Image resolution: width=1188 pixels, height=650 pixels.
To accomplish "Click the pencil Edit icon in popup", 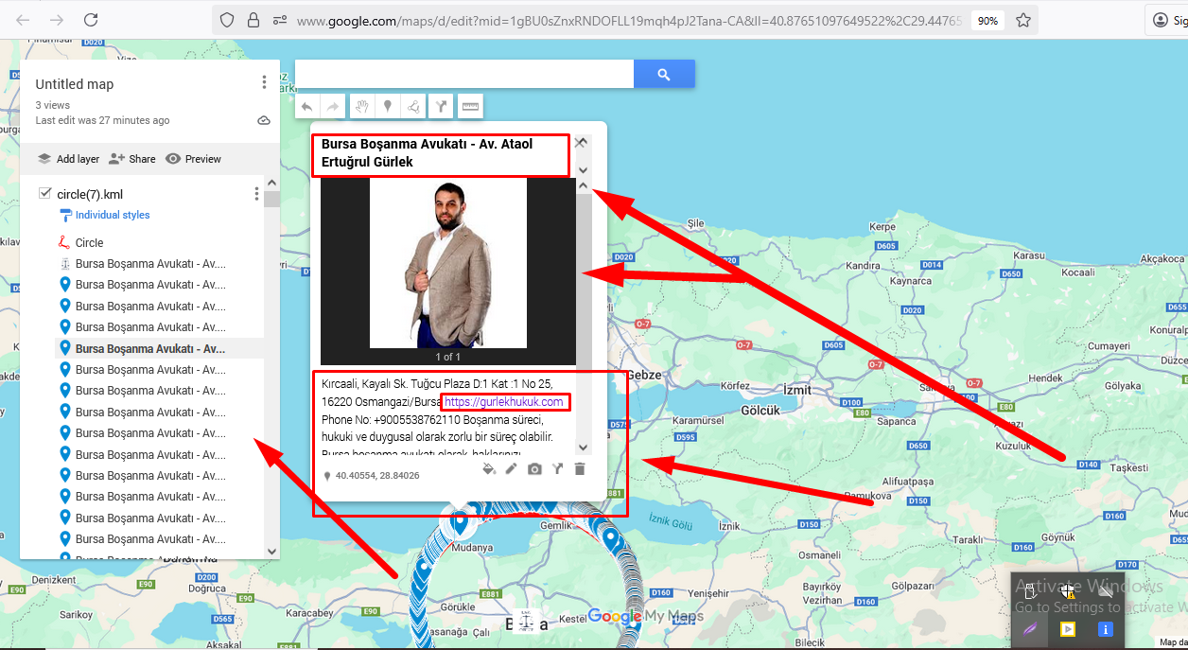I will (512, 468).
